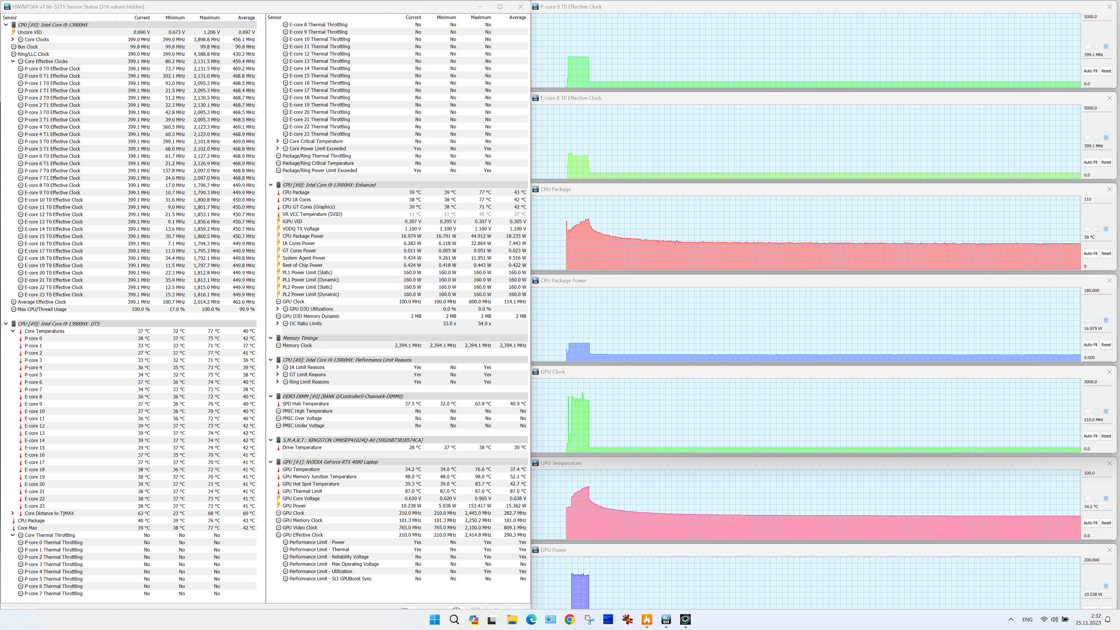
Task: Select the CPU Package Power sensor row
Action: (303, 236)
